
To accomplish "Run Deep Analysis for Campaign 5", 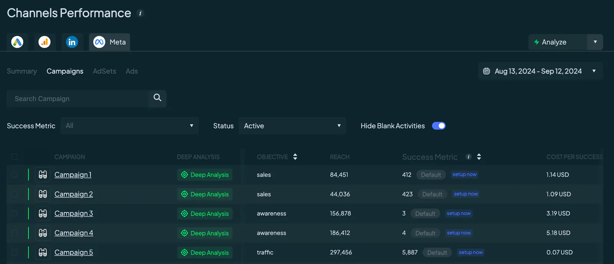I will (205, 253).
